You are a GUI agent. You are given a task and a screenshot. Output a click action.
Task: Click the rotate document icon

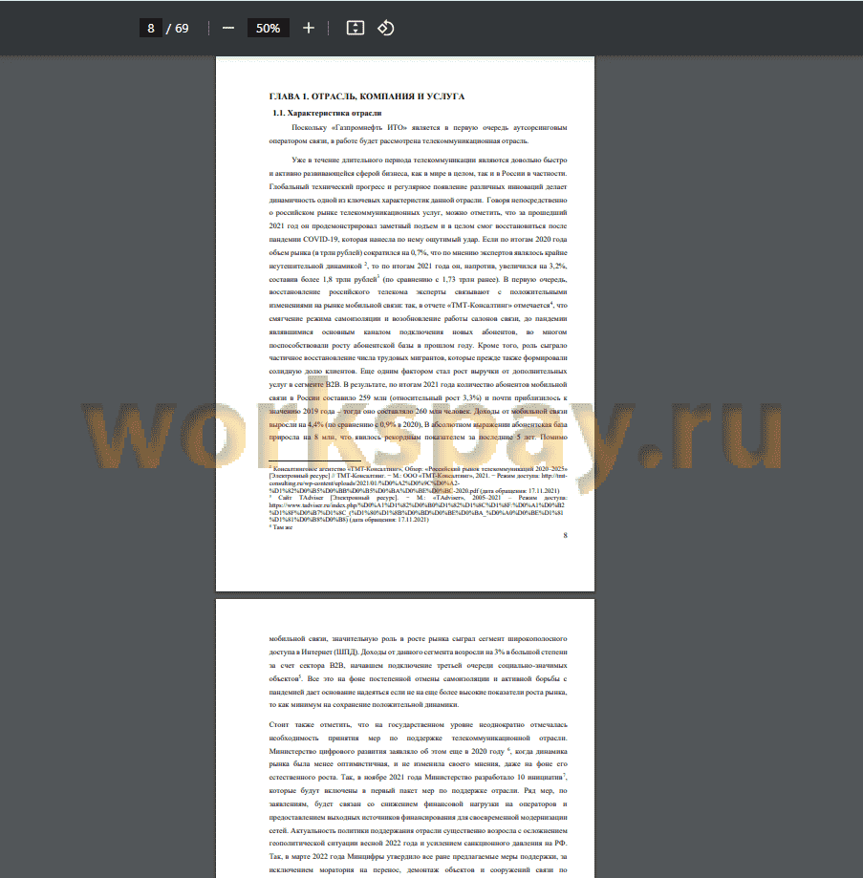tap(386, 28)
